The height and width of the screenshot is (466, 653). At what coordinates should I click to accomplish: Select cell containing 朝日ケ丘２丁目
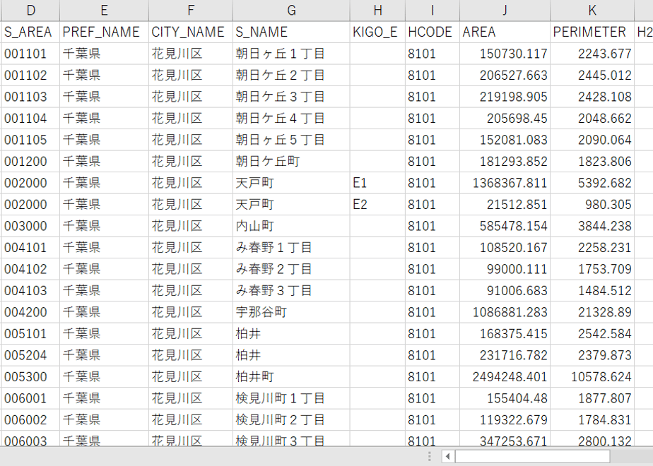[x=291, y=76]
